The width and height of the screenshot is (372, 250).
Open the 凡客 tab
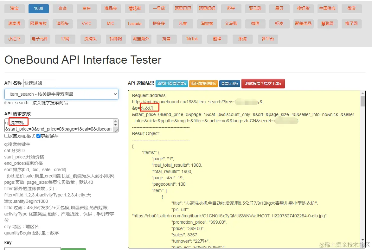(x=183, y=24)
